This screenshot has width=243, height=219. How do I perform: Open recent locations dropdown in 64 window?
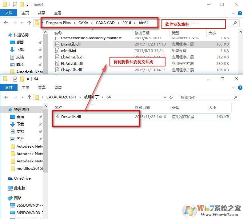point(23,97)
